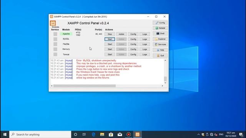
Task: Show hidden system tray icons
Action: 198,135
